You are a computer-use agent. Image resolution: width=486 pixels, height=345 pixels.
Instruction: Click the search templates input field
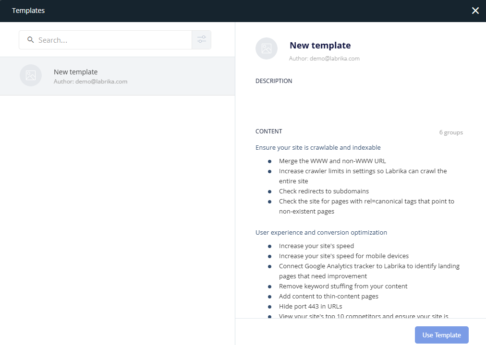pyautogui.click(x=113, y=40)
